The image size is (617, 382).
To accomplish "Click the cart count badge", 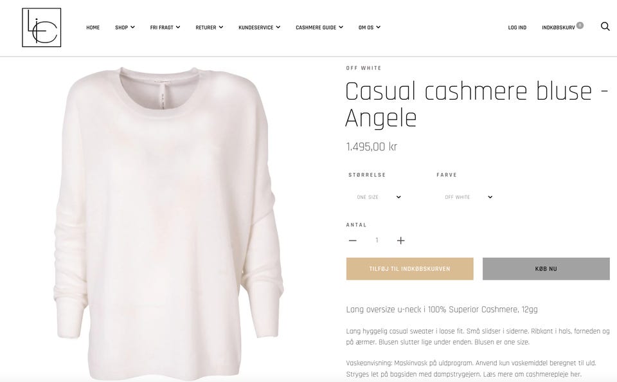I will click(580, 25).
